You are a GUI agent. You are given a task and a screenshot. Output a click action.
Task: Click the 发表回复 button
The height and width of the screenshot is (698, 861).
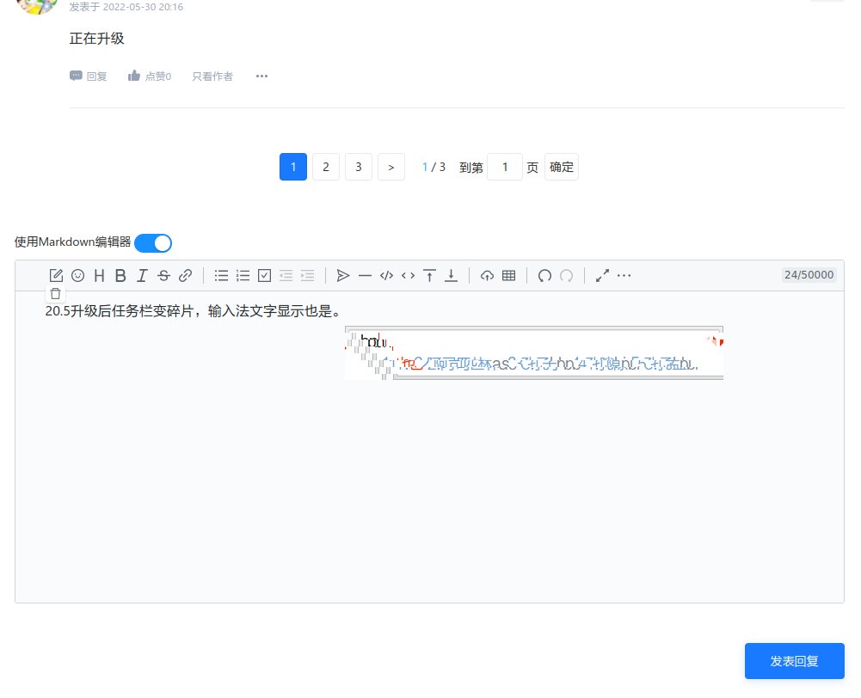pyautogui.click(x=794, y=661)
